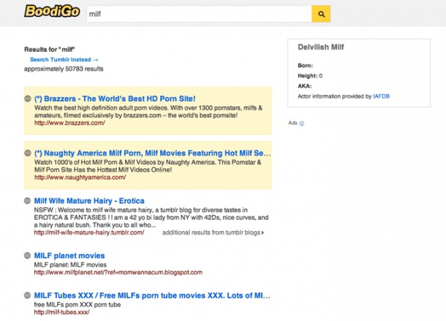Click globe icon beside MILF planet movies
Screen dimensions: 446x321
tap(27, 255)
